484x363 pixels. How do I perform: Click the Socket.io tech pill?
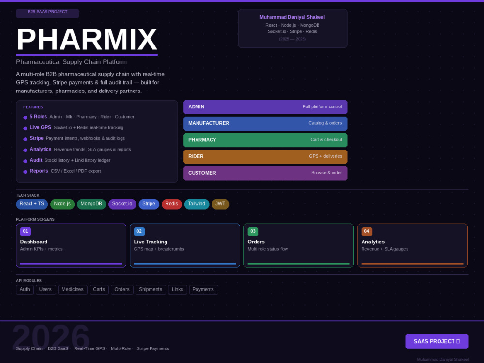click(122, 204)
